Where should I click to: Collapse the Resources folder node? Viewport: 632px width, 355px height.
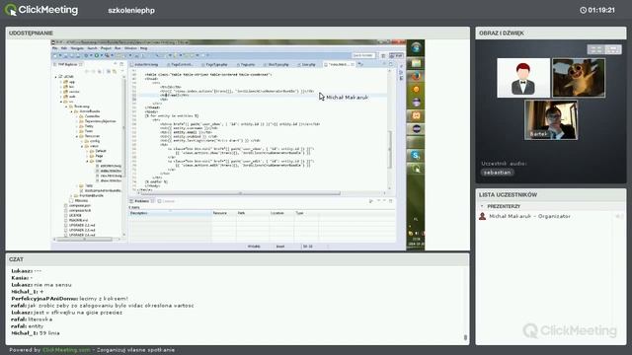[77, 136]
